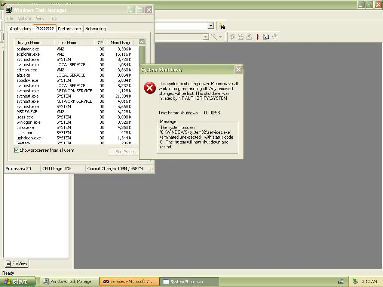Image resolution: width=383 pixels, height=287 pixels.
Task: Sort by the Image Name column header
Action: pyautogui.click(x=34, y=43)
